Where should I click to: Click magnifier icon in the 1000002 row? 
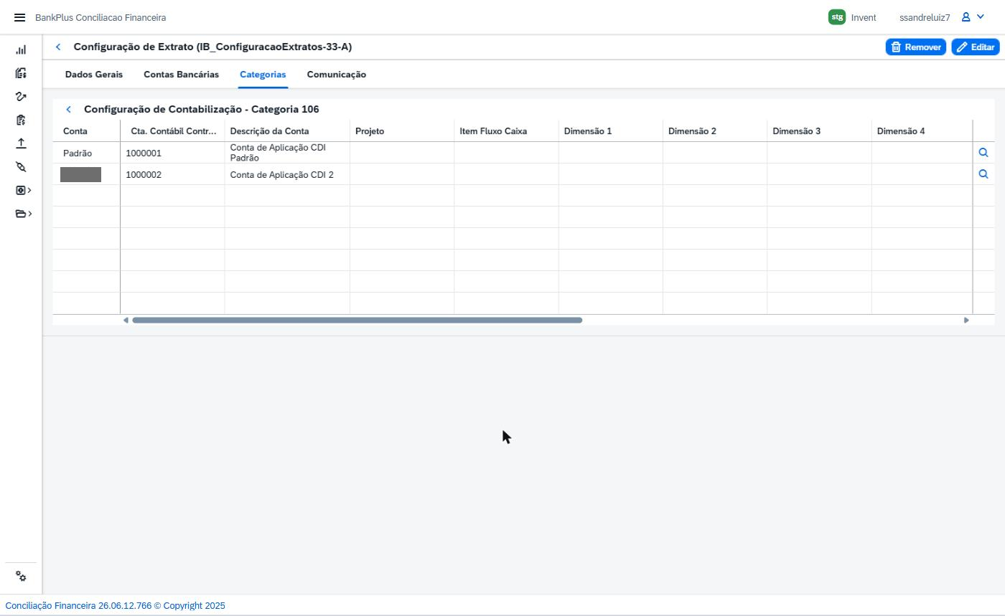pyautogui.click(x=983, y=174)
